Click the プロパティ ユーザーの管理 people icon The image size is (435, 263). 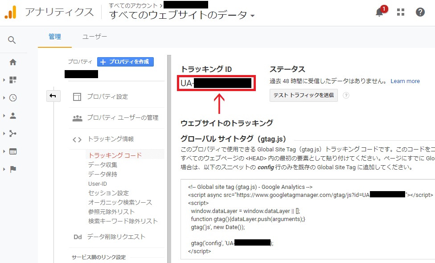77,118
